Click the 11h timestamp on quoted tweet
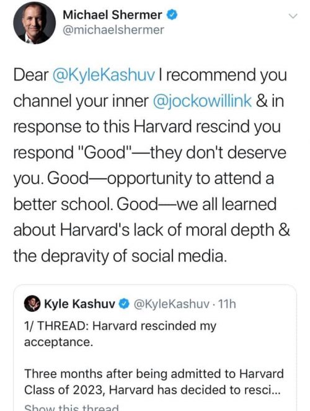 [x=227, y=304]
